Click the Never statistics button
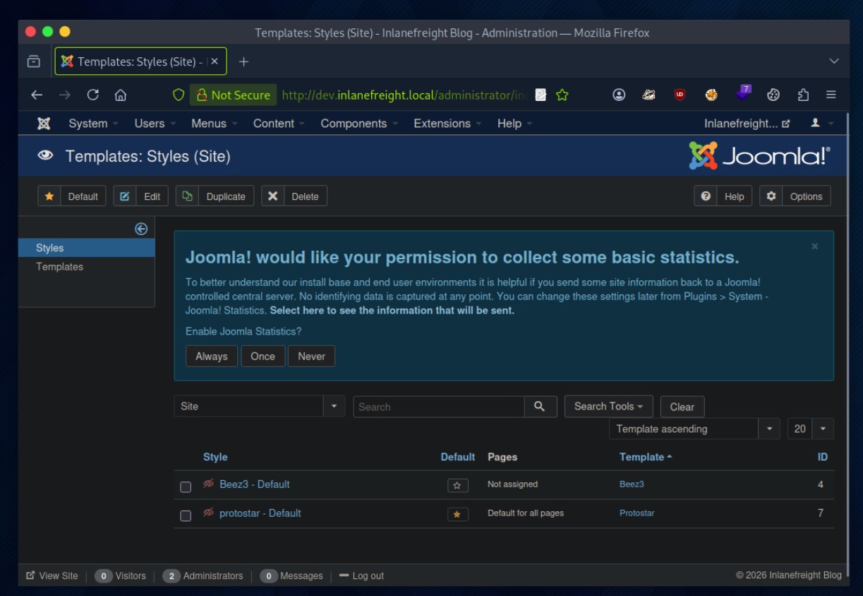This screenshot has width=863, height=596. [311, 356]
